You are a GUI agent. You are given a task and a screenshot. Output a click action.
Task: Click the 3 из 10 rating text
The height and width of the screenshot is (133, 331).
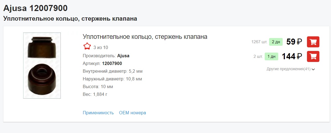[101, 47]
